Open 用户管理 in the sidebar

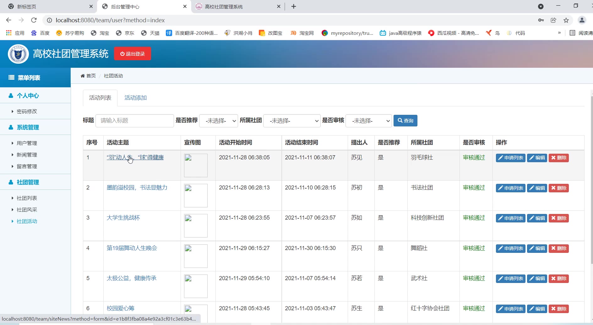27,143
